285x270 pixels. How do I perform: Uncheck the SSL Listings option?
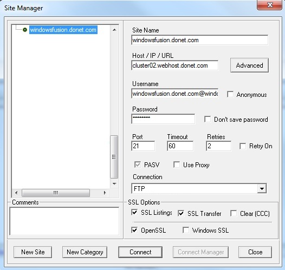click(134, 212)
